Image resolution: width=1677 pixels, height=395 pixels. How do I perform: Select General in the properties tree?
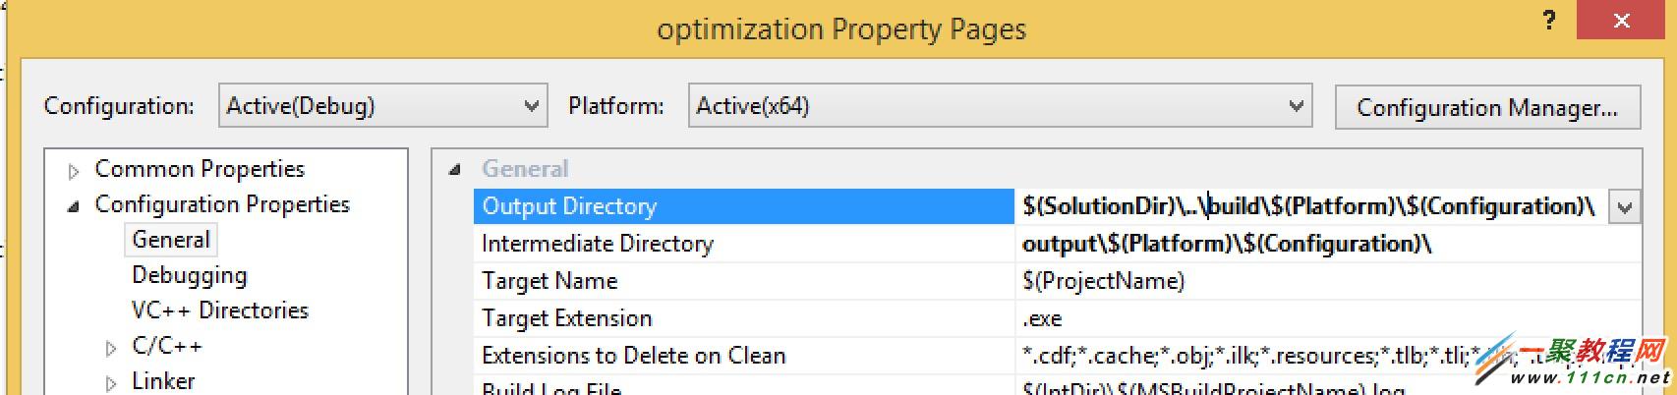(x=171, y=240)
